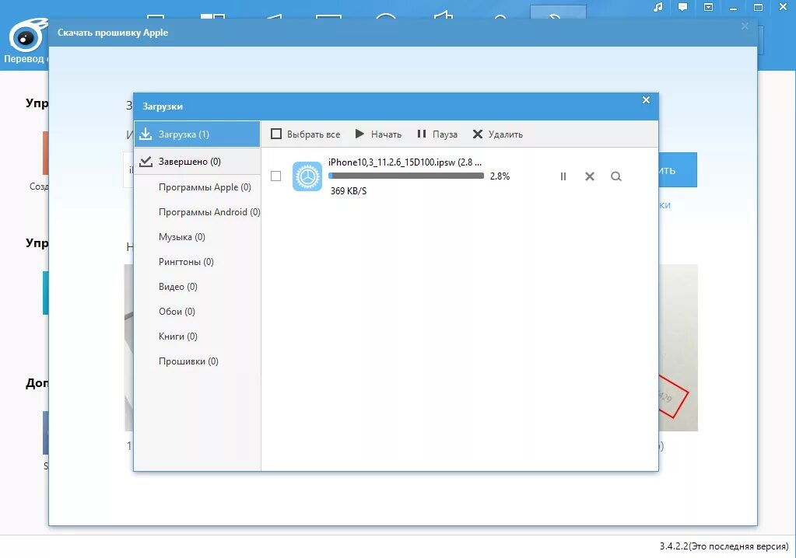
Task: Select the Загрузка (1) tab
Action: (x=197, y=134)
